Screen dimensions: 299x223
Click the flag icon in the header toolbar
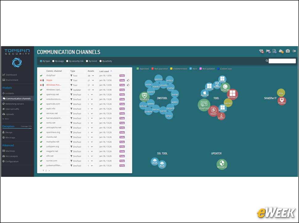click(268, 51)
